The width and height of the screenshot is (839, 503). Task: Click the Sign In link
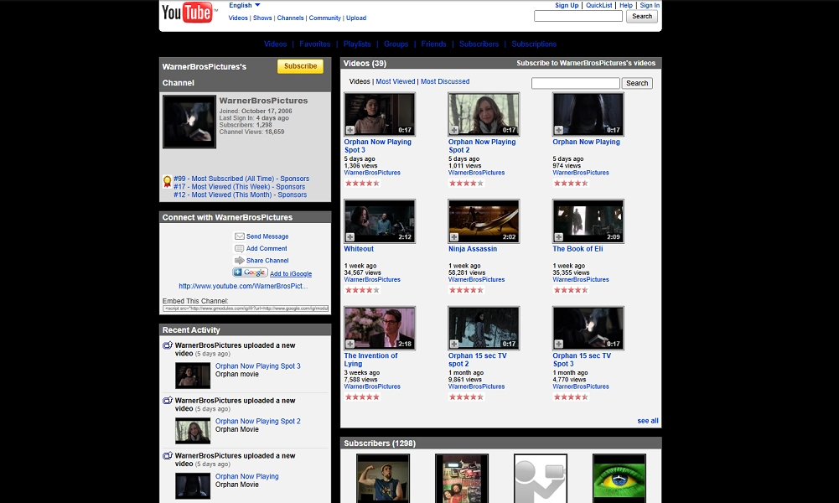tap(650, 5)
